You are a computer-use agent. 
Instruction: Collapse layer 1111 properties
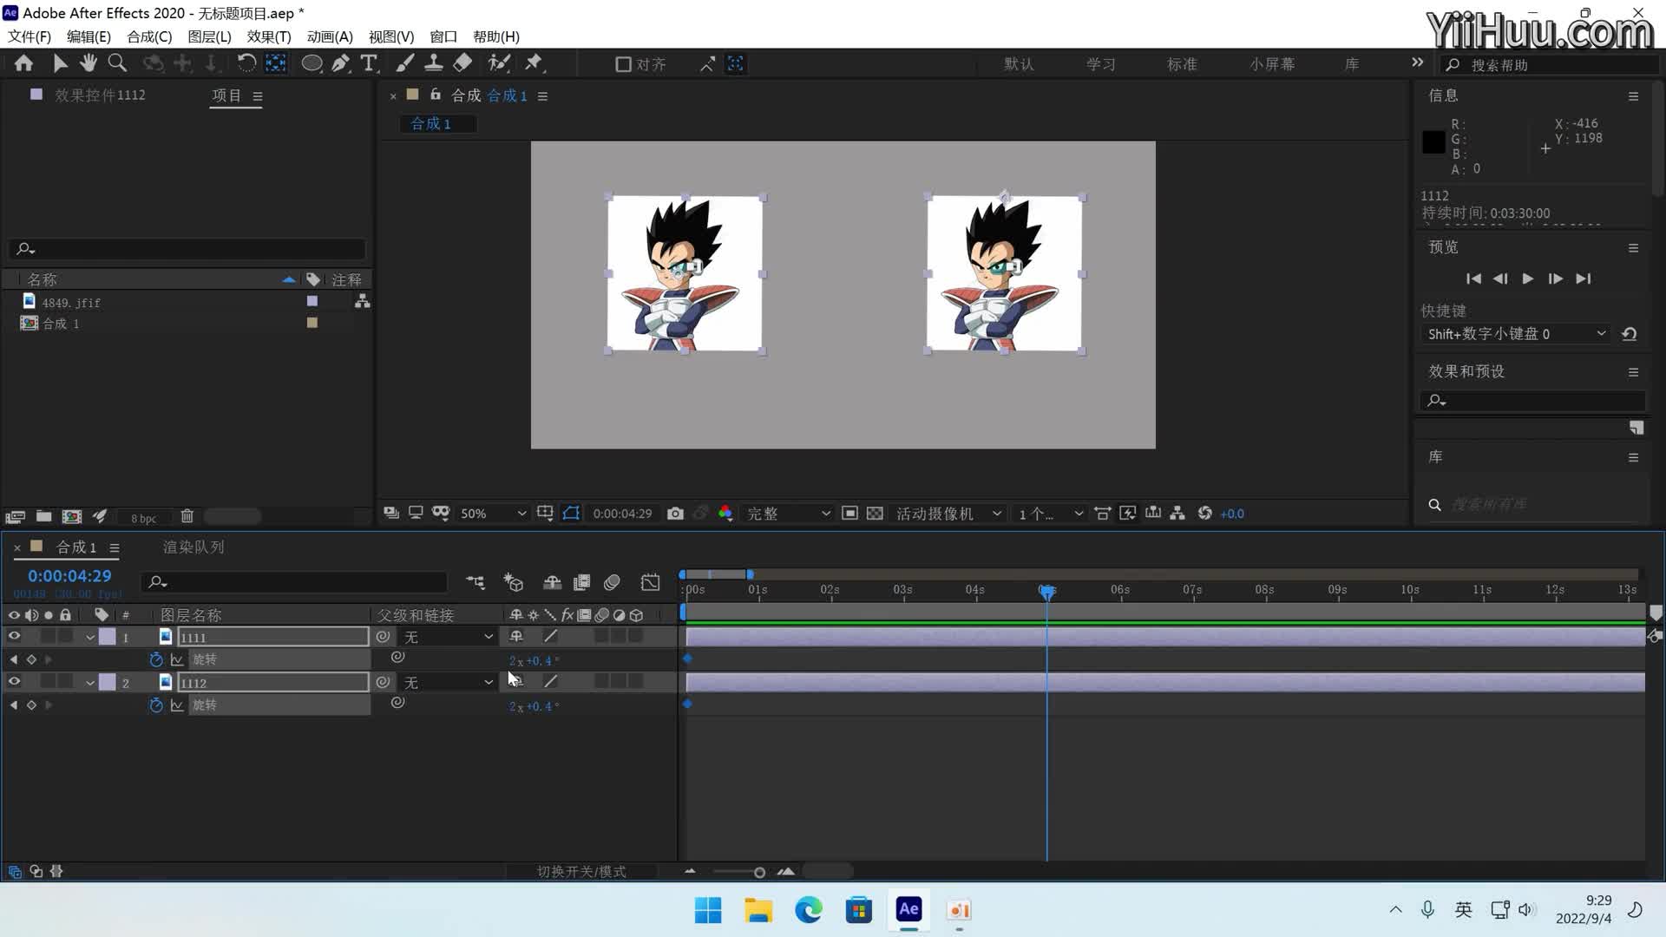coord(89,637)
